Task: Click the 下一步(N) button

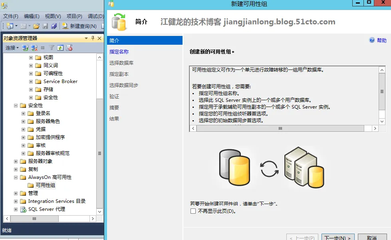Action: (x=337, y=236)
